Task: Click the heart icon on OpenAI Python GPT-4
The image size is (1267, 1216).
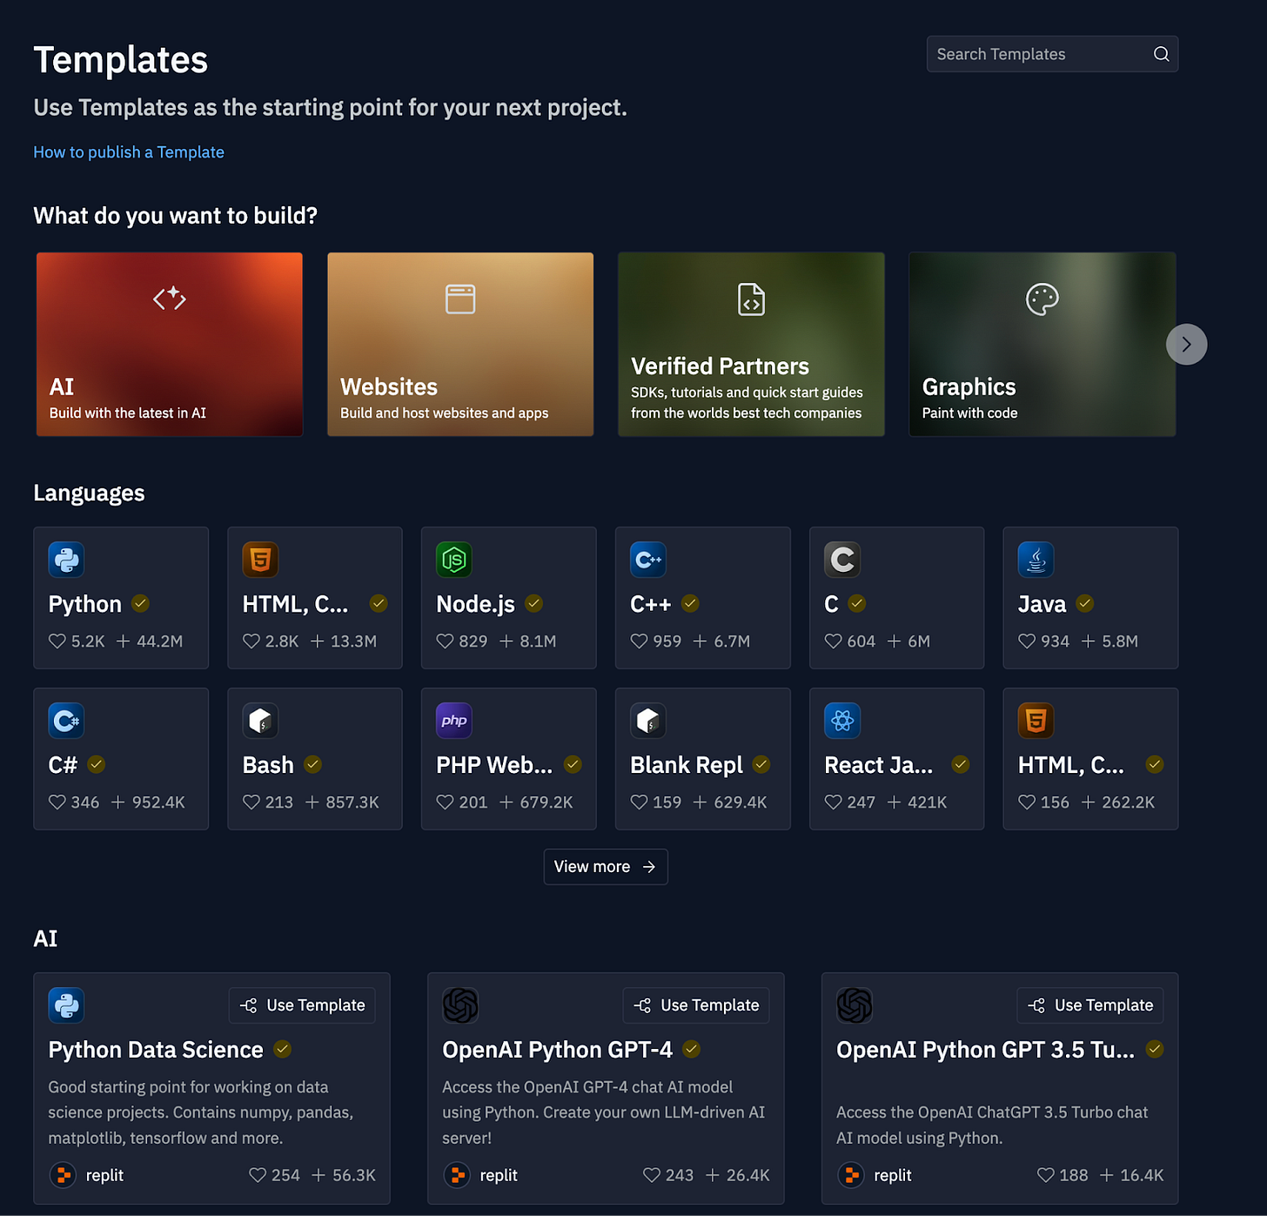Action: pyautogui.click(x=652, y=1175)
